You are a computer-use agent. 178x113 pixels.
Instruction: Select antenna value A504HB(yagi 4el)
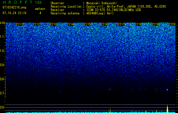(100, 13)
